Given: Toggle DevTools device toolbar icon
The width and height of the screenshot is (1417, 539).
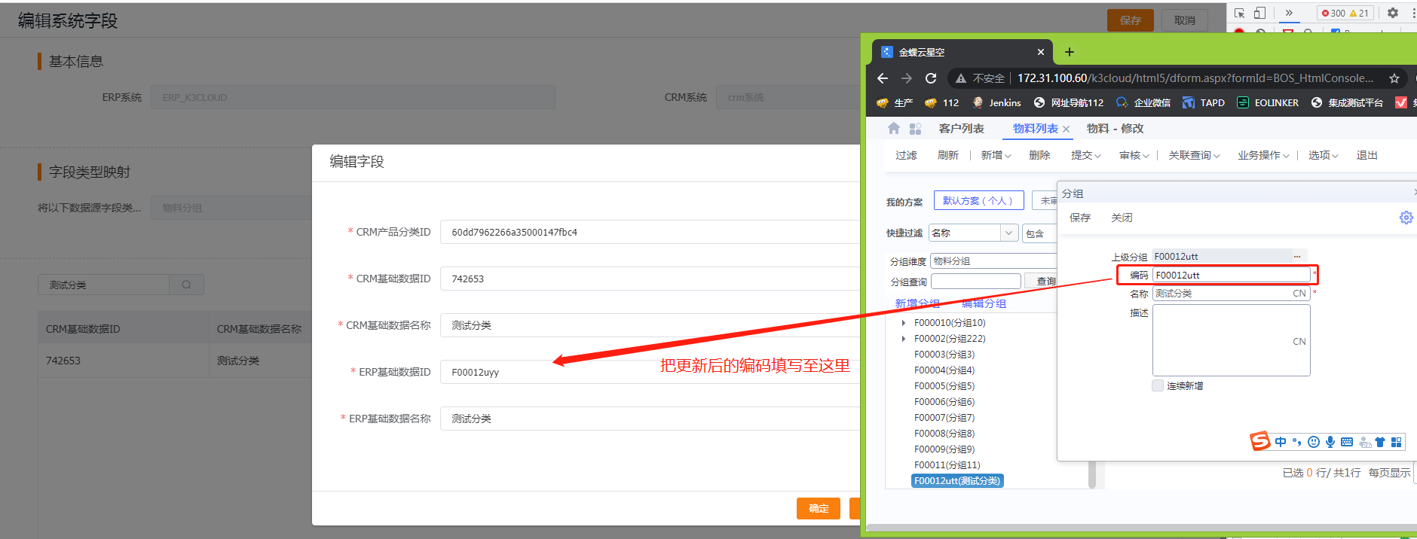Looking at the screenshot, I should tap(1259, 13).
